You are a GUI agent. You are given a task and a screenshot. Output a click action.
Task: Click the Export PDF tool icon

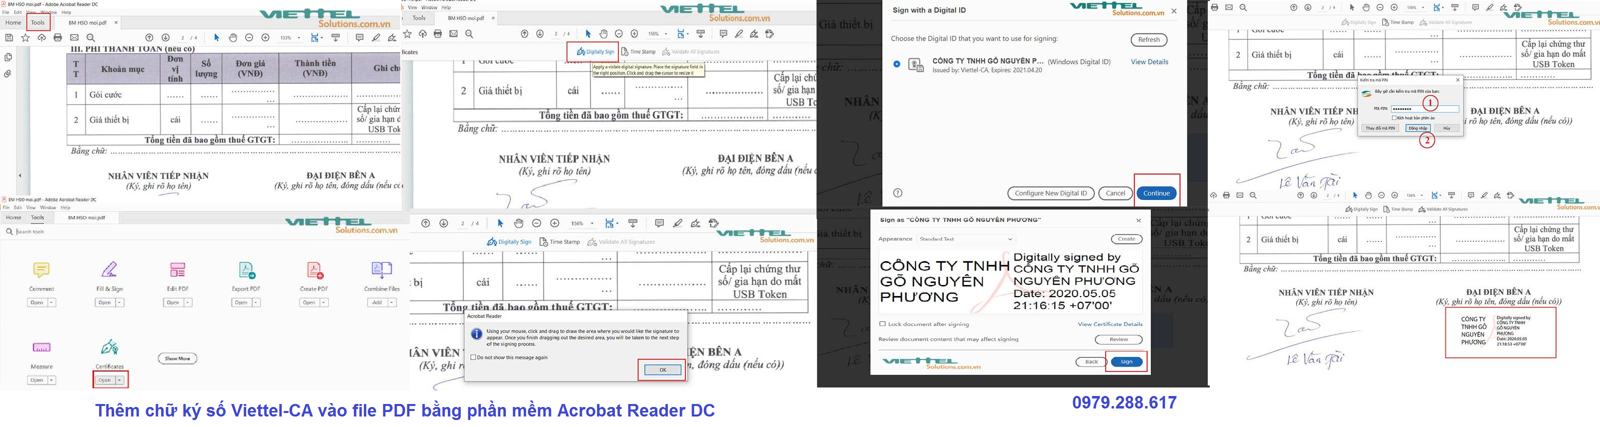247,270
